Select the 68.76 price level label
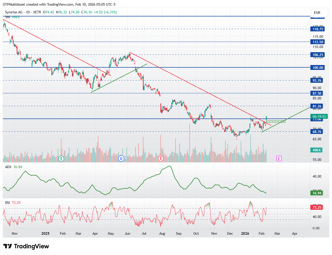332x255 pixels. 317,132
